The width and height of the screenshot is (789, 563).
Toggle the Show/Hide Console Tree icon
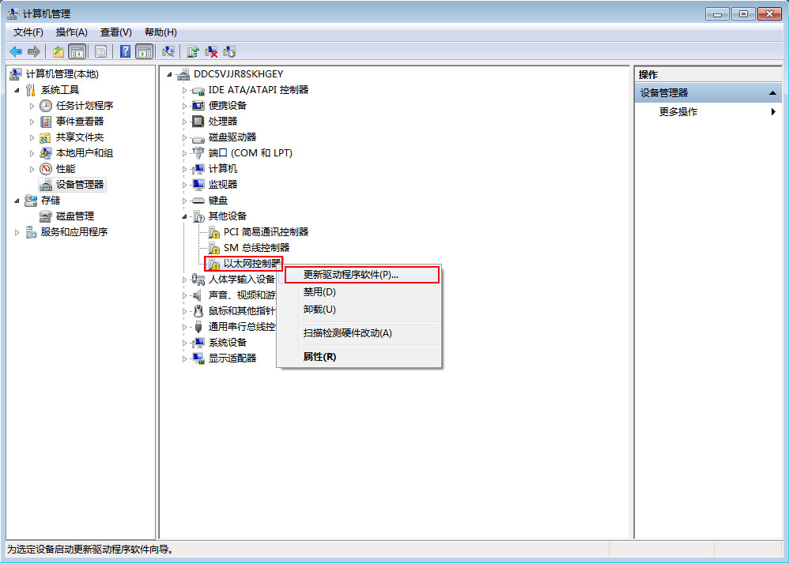click(77, 51)
